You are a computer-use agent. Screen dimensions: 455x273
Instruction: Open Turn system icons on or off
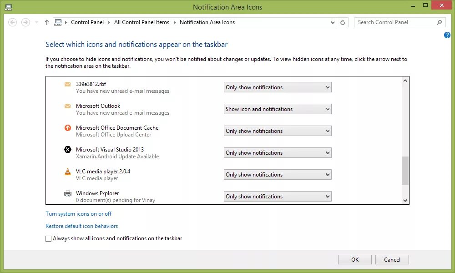click(78, 214)
